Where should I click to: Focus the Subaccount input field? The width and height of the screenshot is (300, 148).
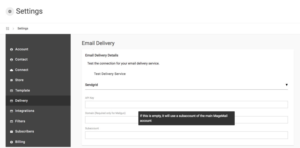(x=186, y=135)
